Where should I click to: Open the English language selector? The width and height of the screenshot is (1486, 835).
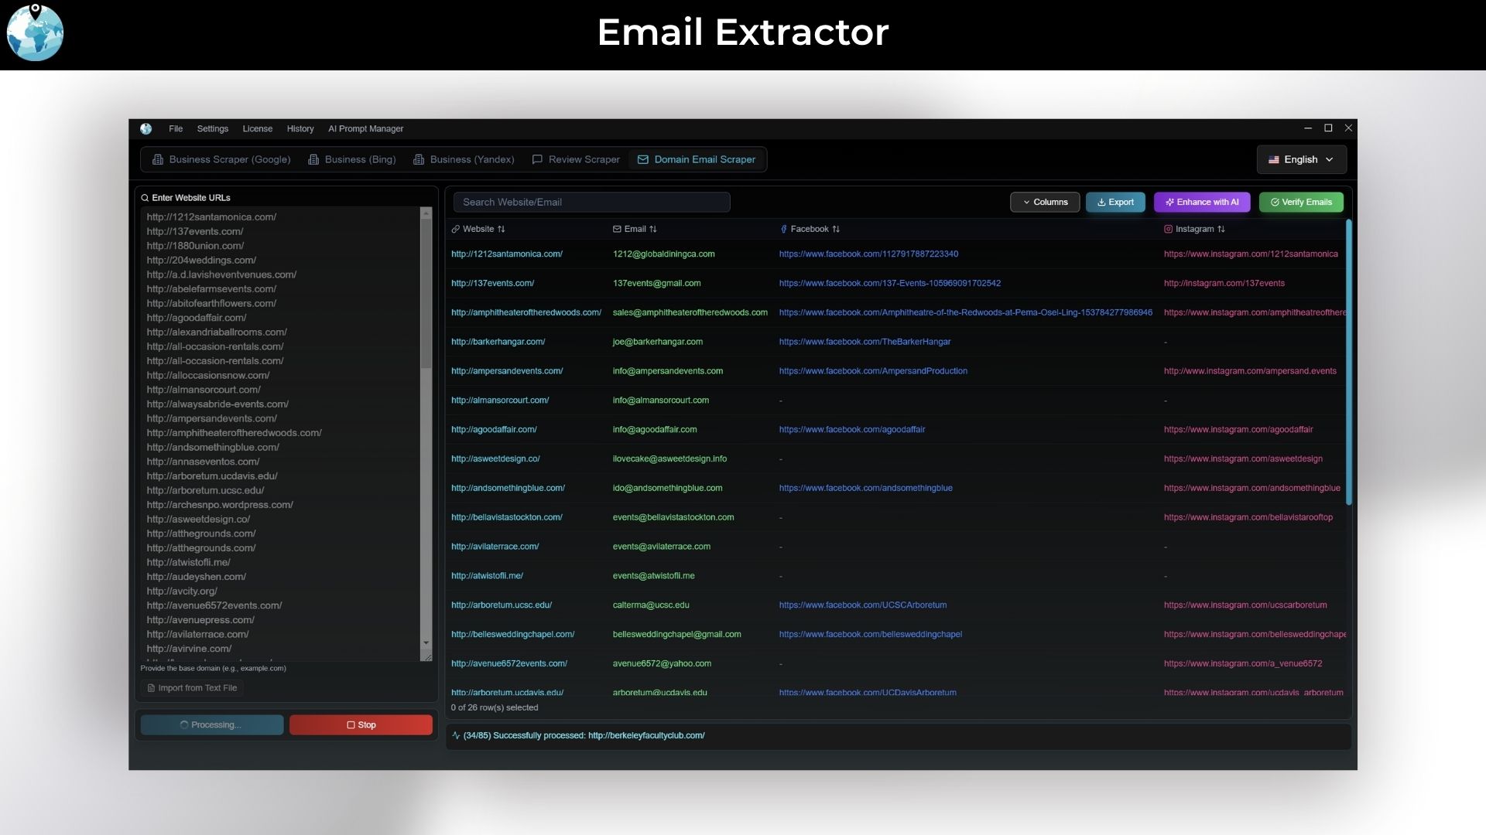point(1301,159)
